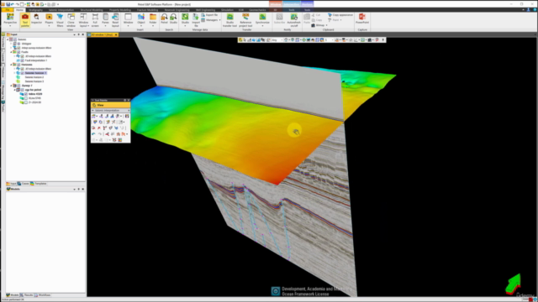Toggle Seismic horizon 1 checkbox

point(23,73)
